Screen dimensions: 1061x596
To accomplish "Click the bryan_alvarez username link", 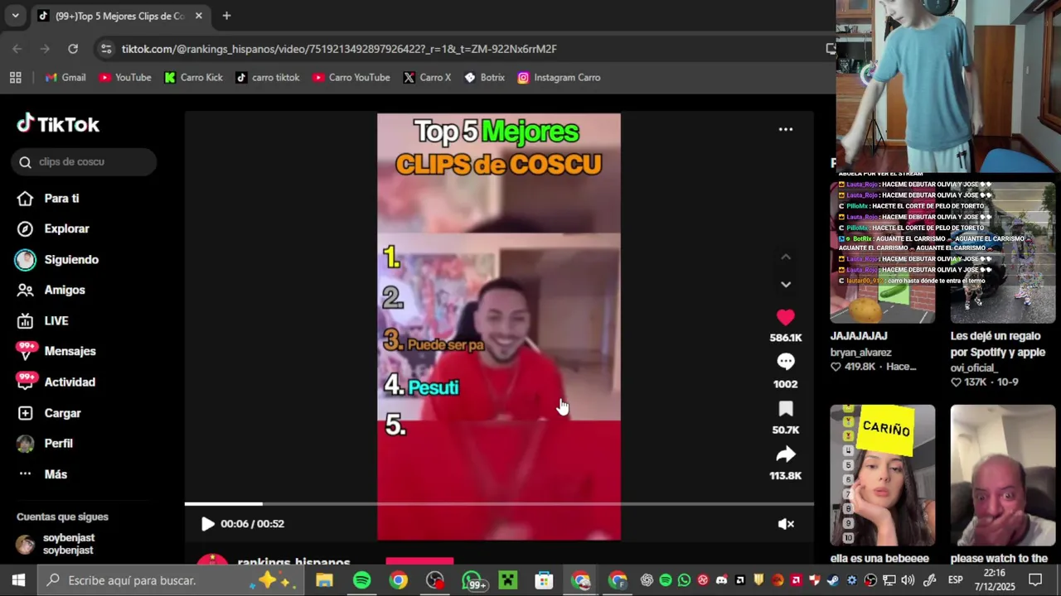I will click(x=861, y=352).
